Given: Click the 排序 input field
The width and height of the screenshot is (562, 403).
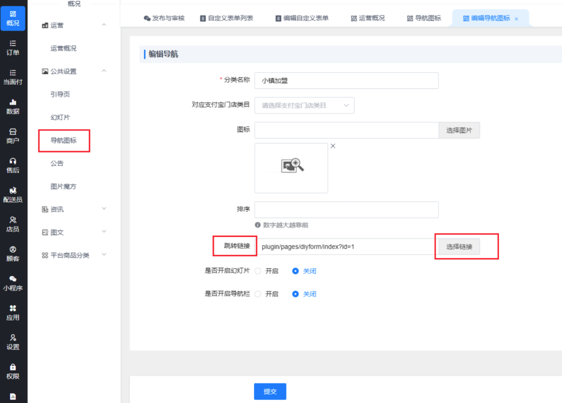Looking at the screenshot, I should [x=346, y=210].
